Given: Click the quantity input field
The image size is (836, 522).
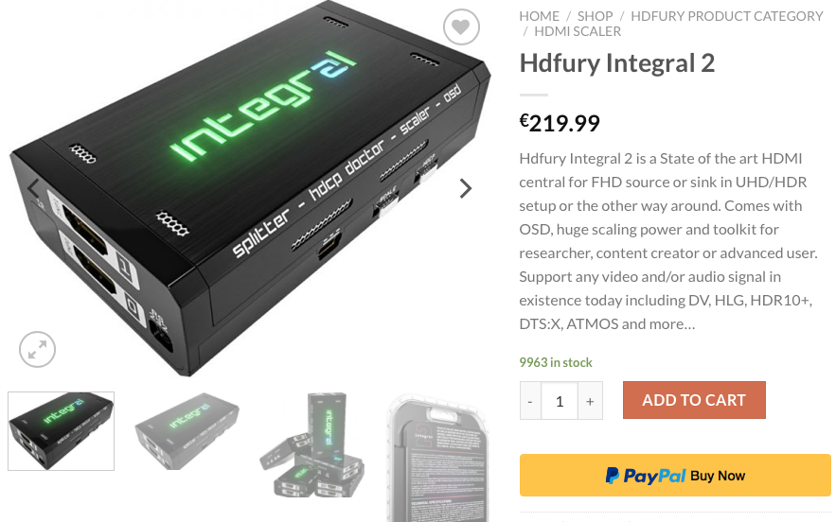Looking at the screenshot, I should pyautogui.click(x=560, y=401).
